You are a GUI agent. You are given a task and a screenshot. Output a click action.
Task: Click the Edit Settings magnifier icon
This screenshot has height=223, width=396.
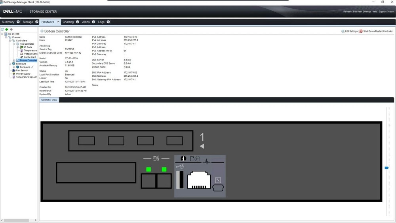[x=343, y=31]
